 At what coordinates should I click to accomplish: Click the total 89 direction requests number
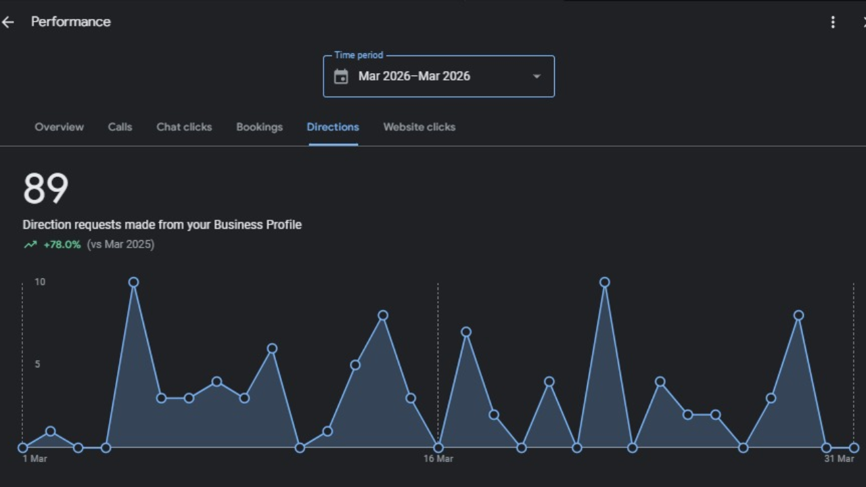[x=45, y=189]
